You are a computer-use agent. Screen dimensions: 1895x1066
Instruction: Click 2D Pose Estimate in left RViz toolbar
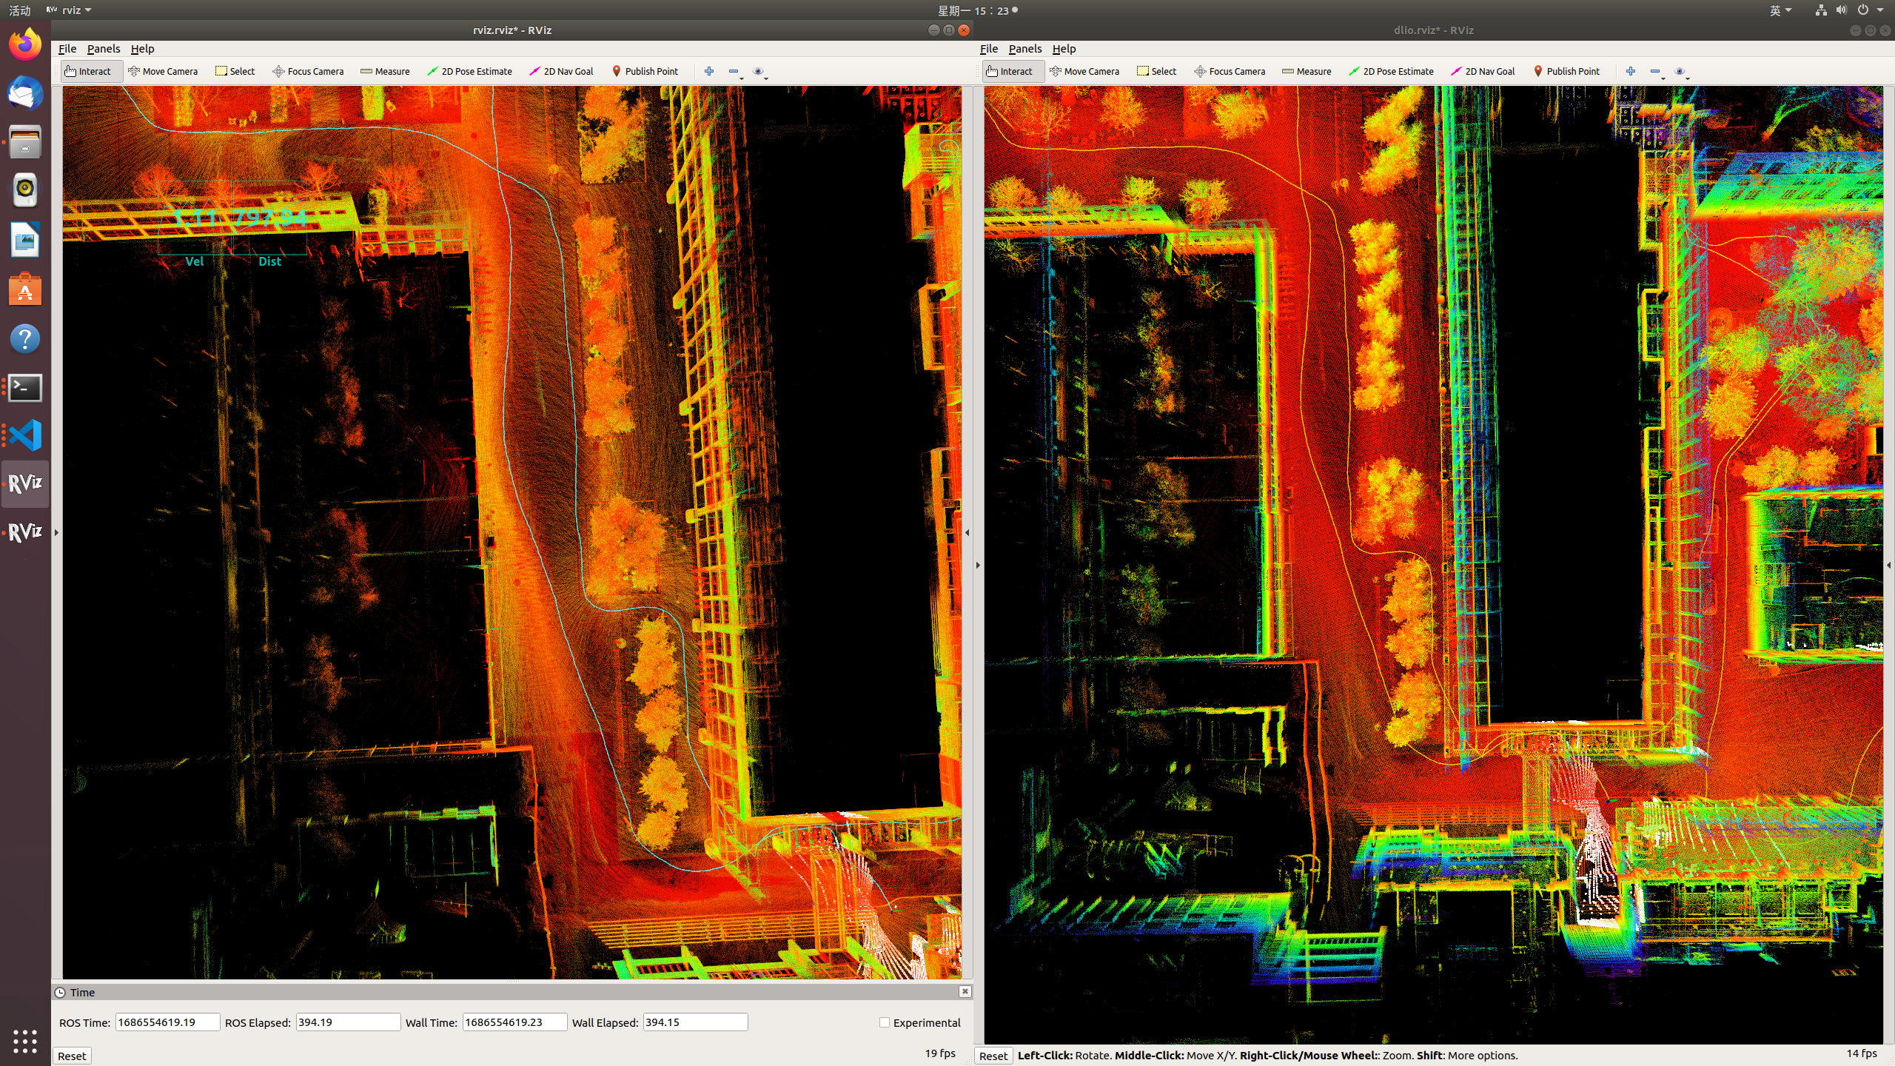pos(469,71)
